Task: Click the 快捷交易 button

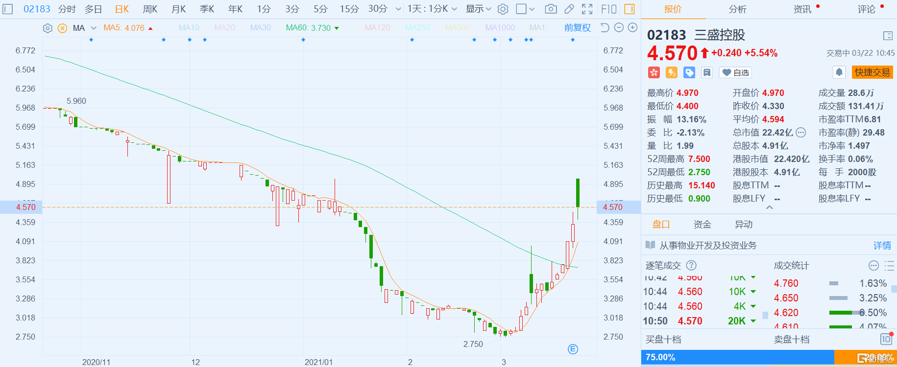Action: click(872, 72)
